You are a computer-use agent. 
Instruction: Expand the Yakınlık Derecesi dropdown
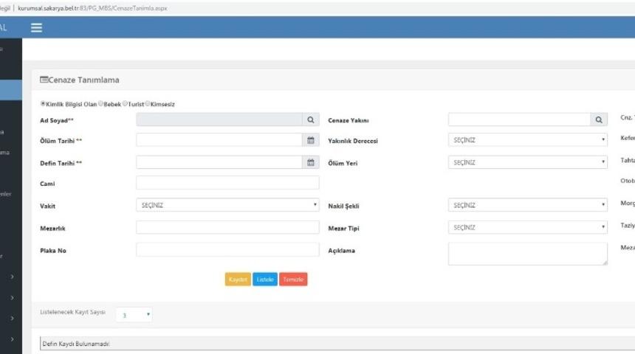(x=527, y=140)
